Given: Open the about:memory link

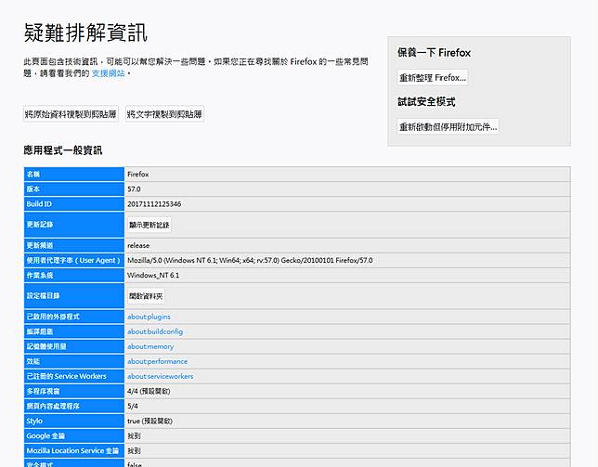Looking at the screenshot, I should point(150,346).
